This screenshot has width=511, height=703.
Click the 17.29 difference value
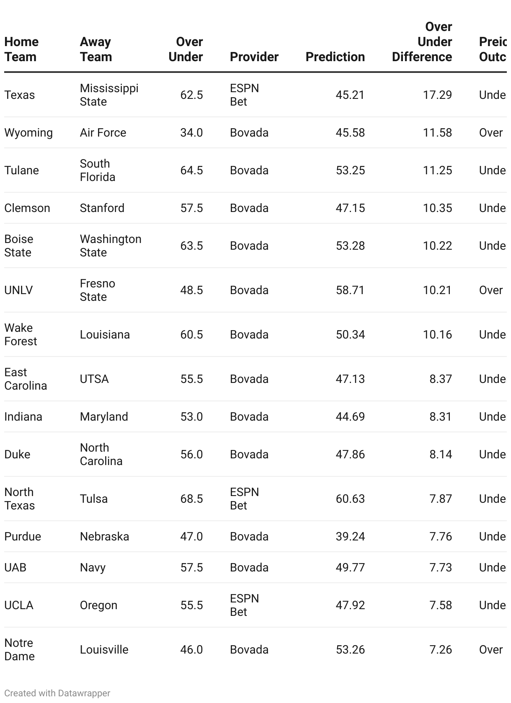[x=437, y=95]
